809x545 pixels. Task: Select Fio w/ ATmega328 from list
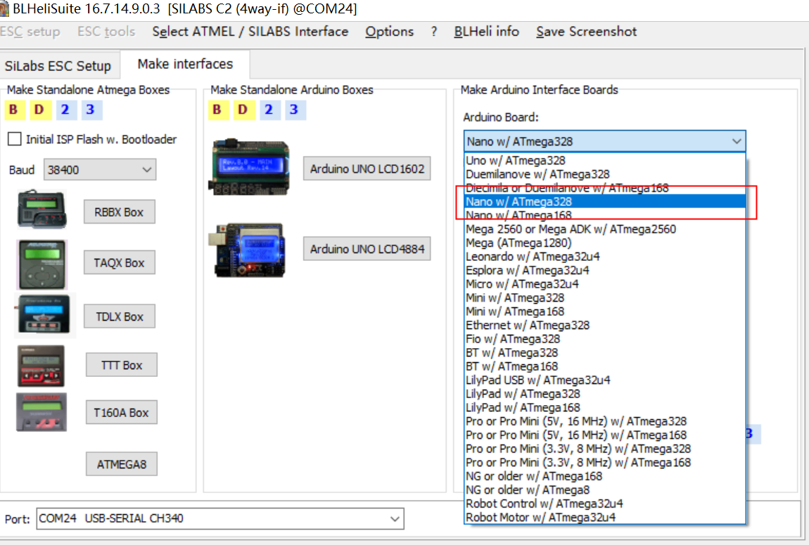pos(605,339)
